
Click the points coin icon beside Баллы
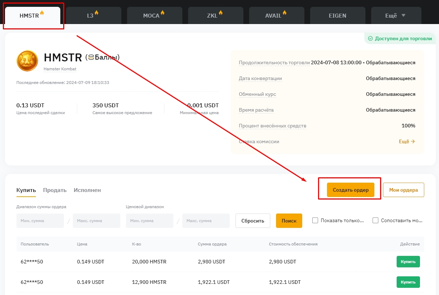[x=91, y=57]
